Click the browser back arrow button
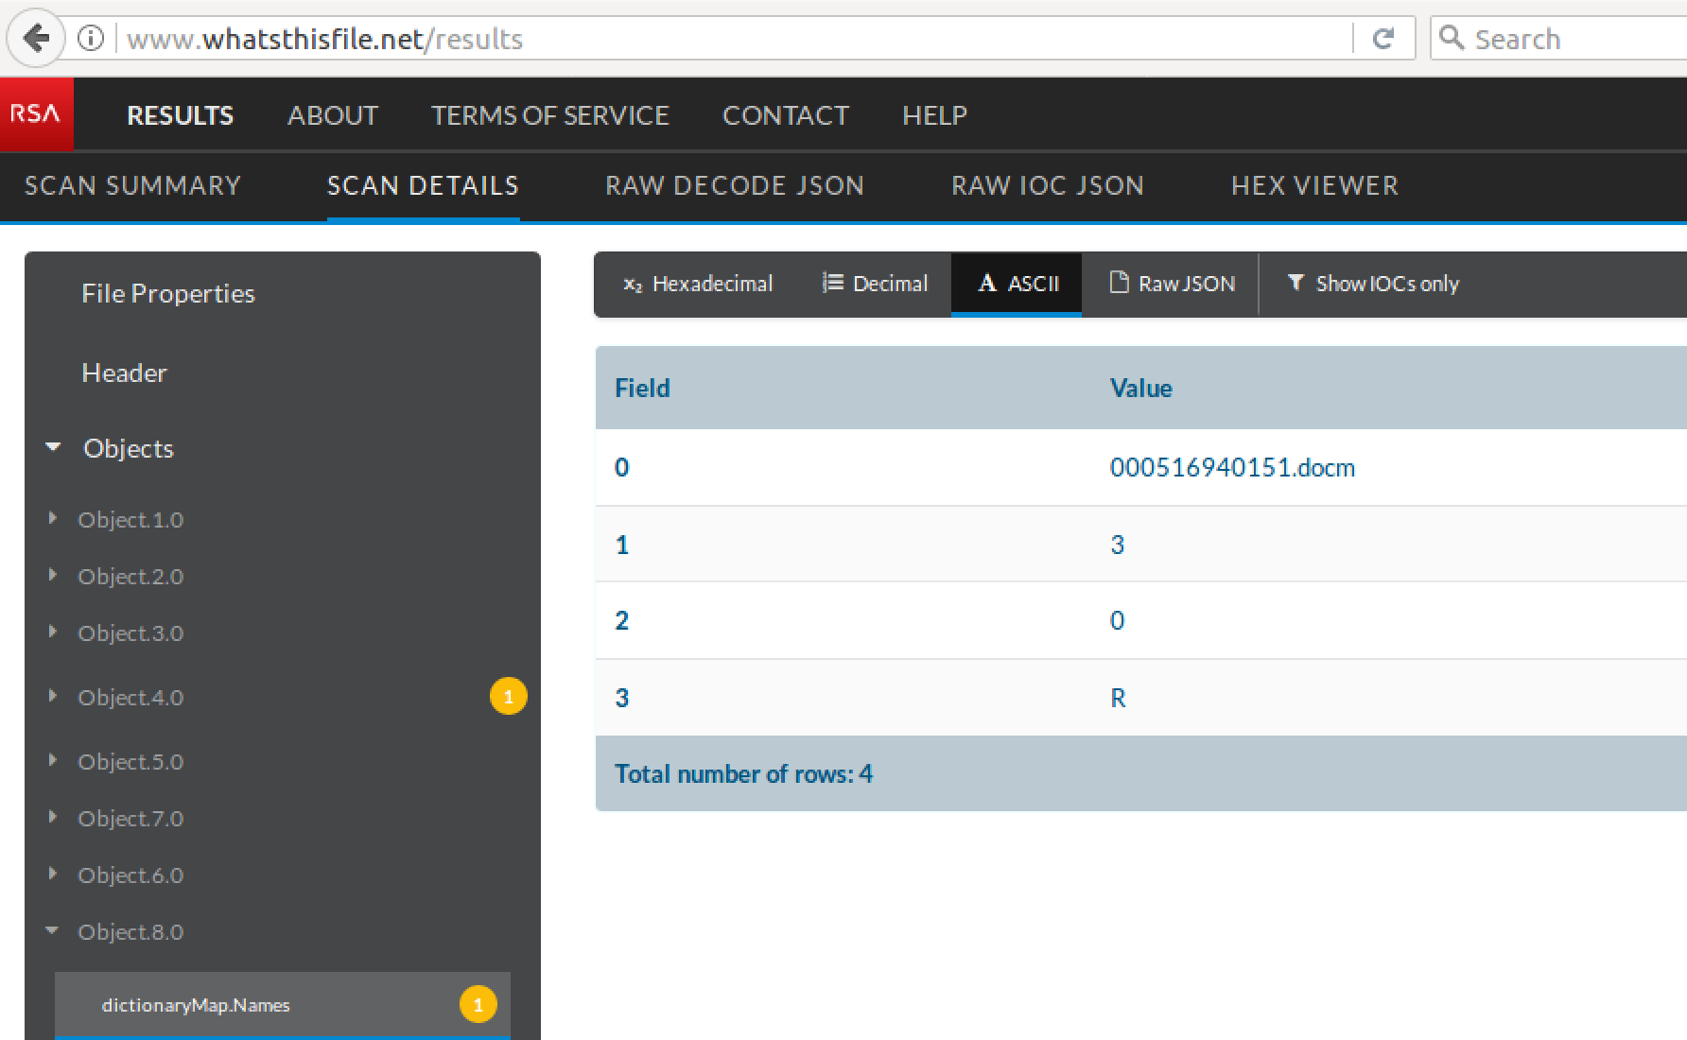Screen dimensions: 1687x1040 pyautogui.click(x=36, y=39)
